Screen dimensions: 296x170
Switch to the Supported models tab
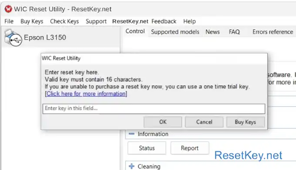coord(175,32)
